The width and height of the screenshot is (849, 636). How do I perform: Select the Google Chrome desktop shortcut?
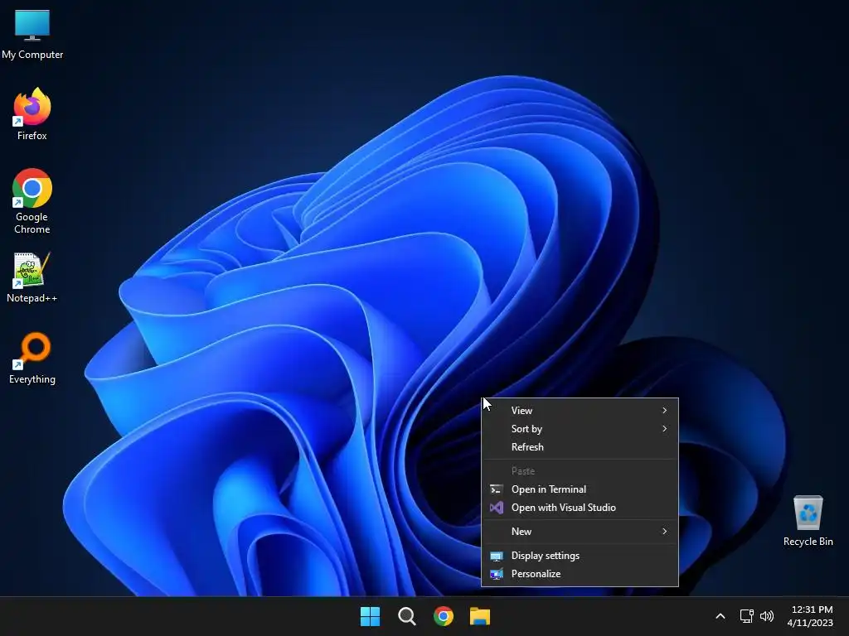pos(32,200)
